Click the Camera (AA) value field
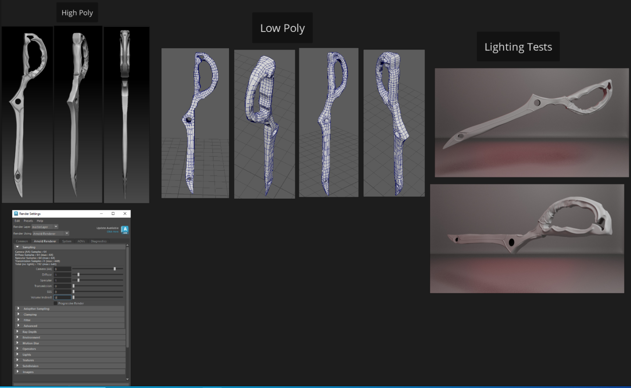 click(62, 269)
